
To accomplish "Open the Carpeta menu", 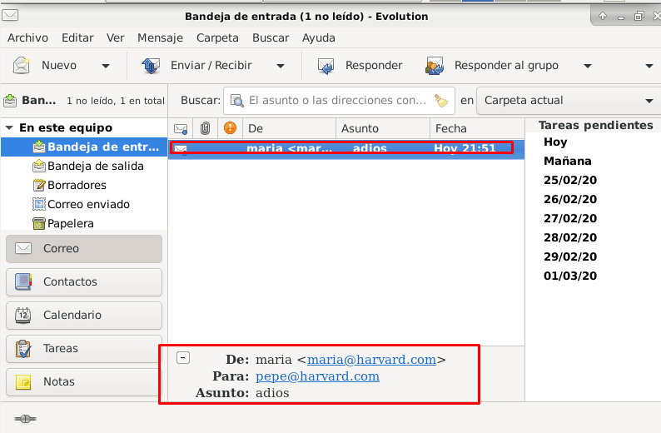I will (x=217, y=37).
